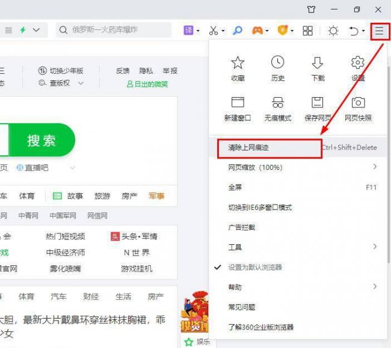Open the 军事 category link

[156, 196]
